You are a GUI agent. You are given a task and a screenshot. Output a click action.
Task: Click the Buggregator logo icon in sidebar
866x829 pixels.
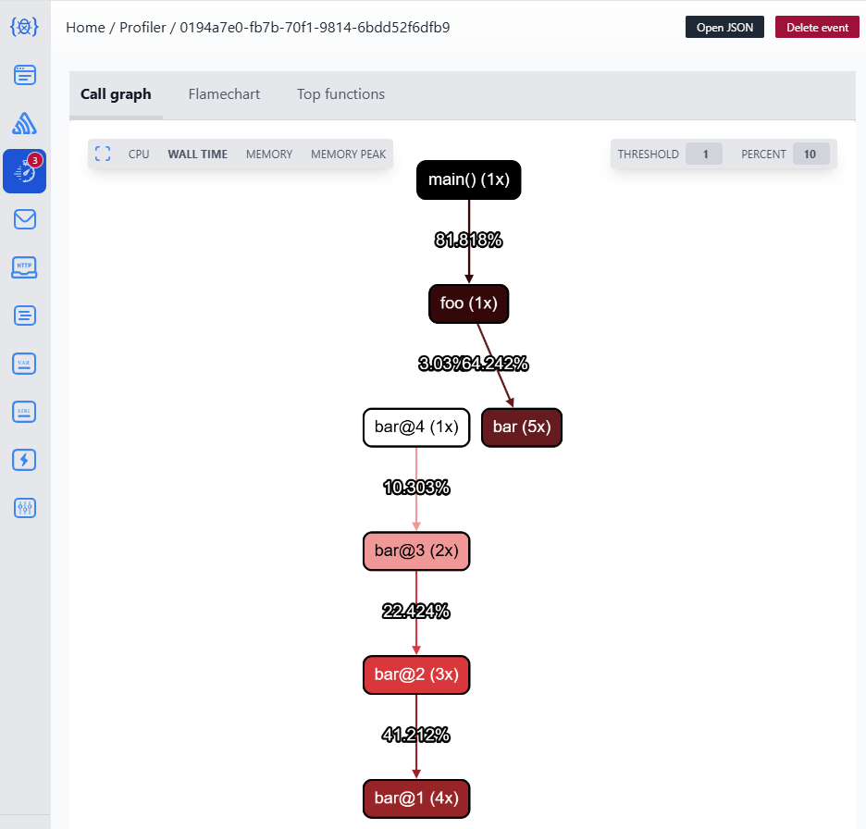click(25, 27)
